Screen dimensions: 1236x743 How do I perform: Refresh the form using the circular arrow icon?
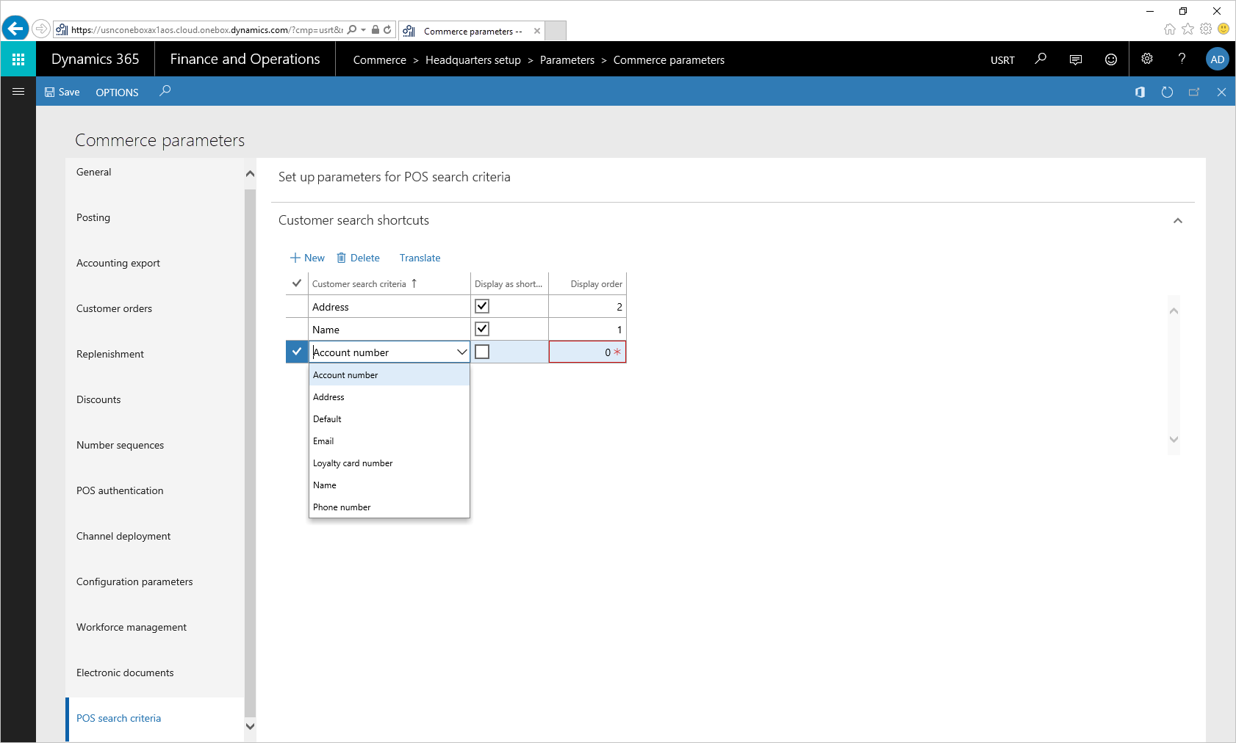click(1168, 92)
